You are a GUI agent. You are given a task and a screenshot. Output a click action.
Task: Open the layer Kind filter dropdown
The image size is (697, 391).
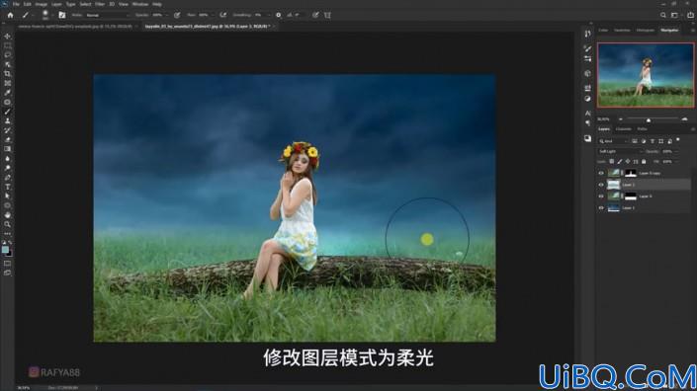click(x=613, y=141)
